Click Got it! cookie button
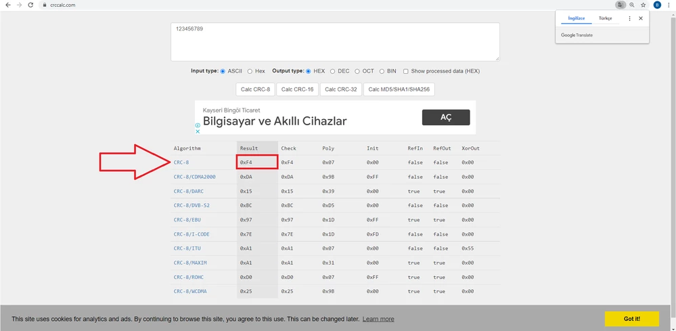Viewport: 676px width, 331px height. click(x=631, y=319)
